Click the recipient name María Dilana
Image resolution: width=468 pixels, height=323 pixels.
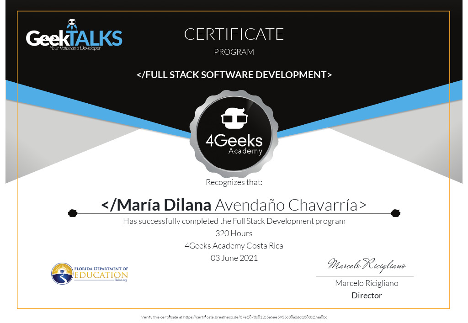[156, 205]
